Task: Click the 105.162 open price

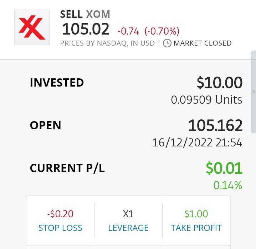Action: click(215, 125)
